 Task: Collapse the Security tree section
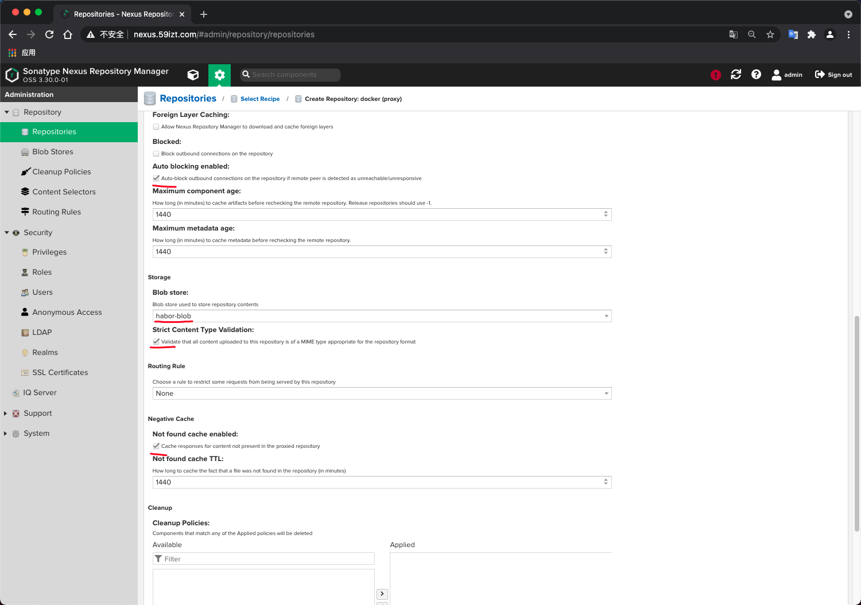[6, 233]
